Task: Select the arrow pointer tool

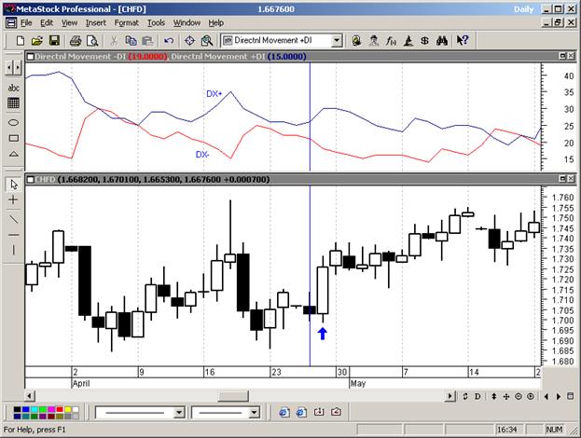Action: pos(14,184)
